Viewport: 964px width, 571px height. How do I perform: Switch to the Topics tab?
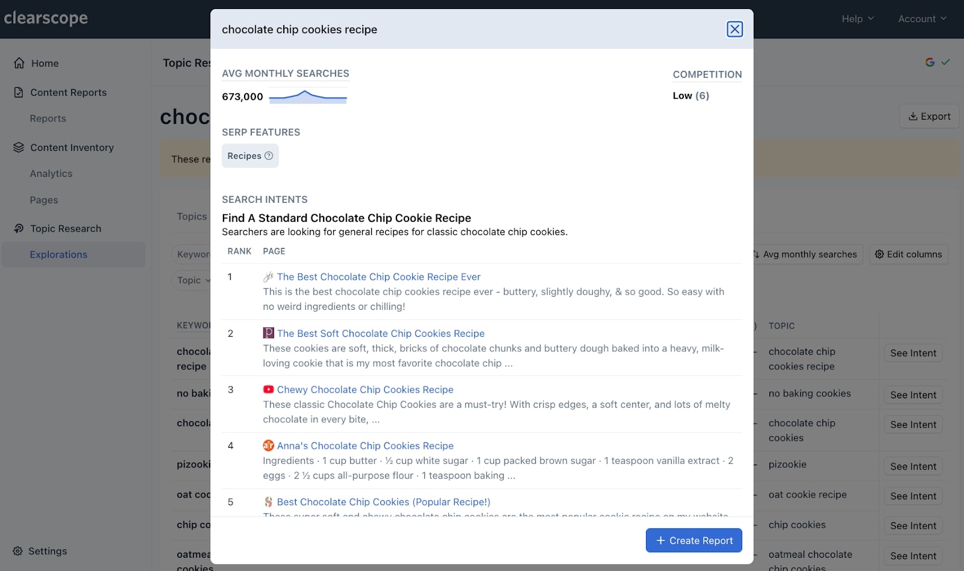[192, 217]
